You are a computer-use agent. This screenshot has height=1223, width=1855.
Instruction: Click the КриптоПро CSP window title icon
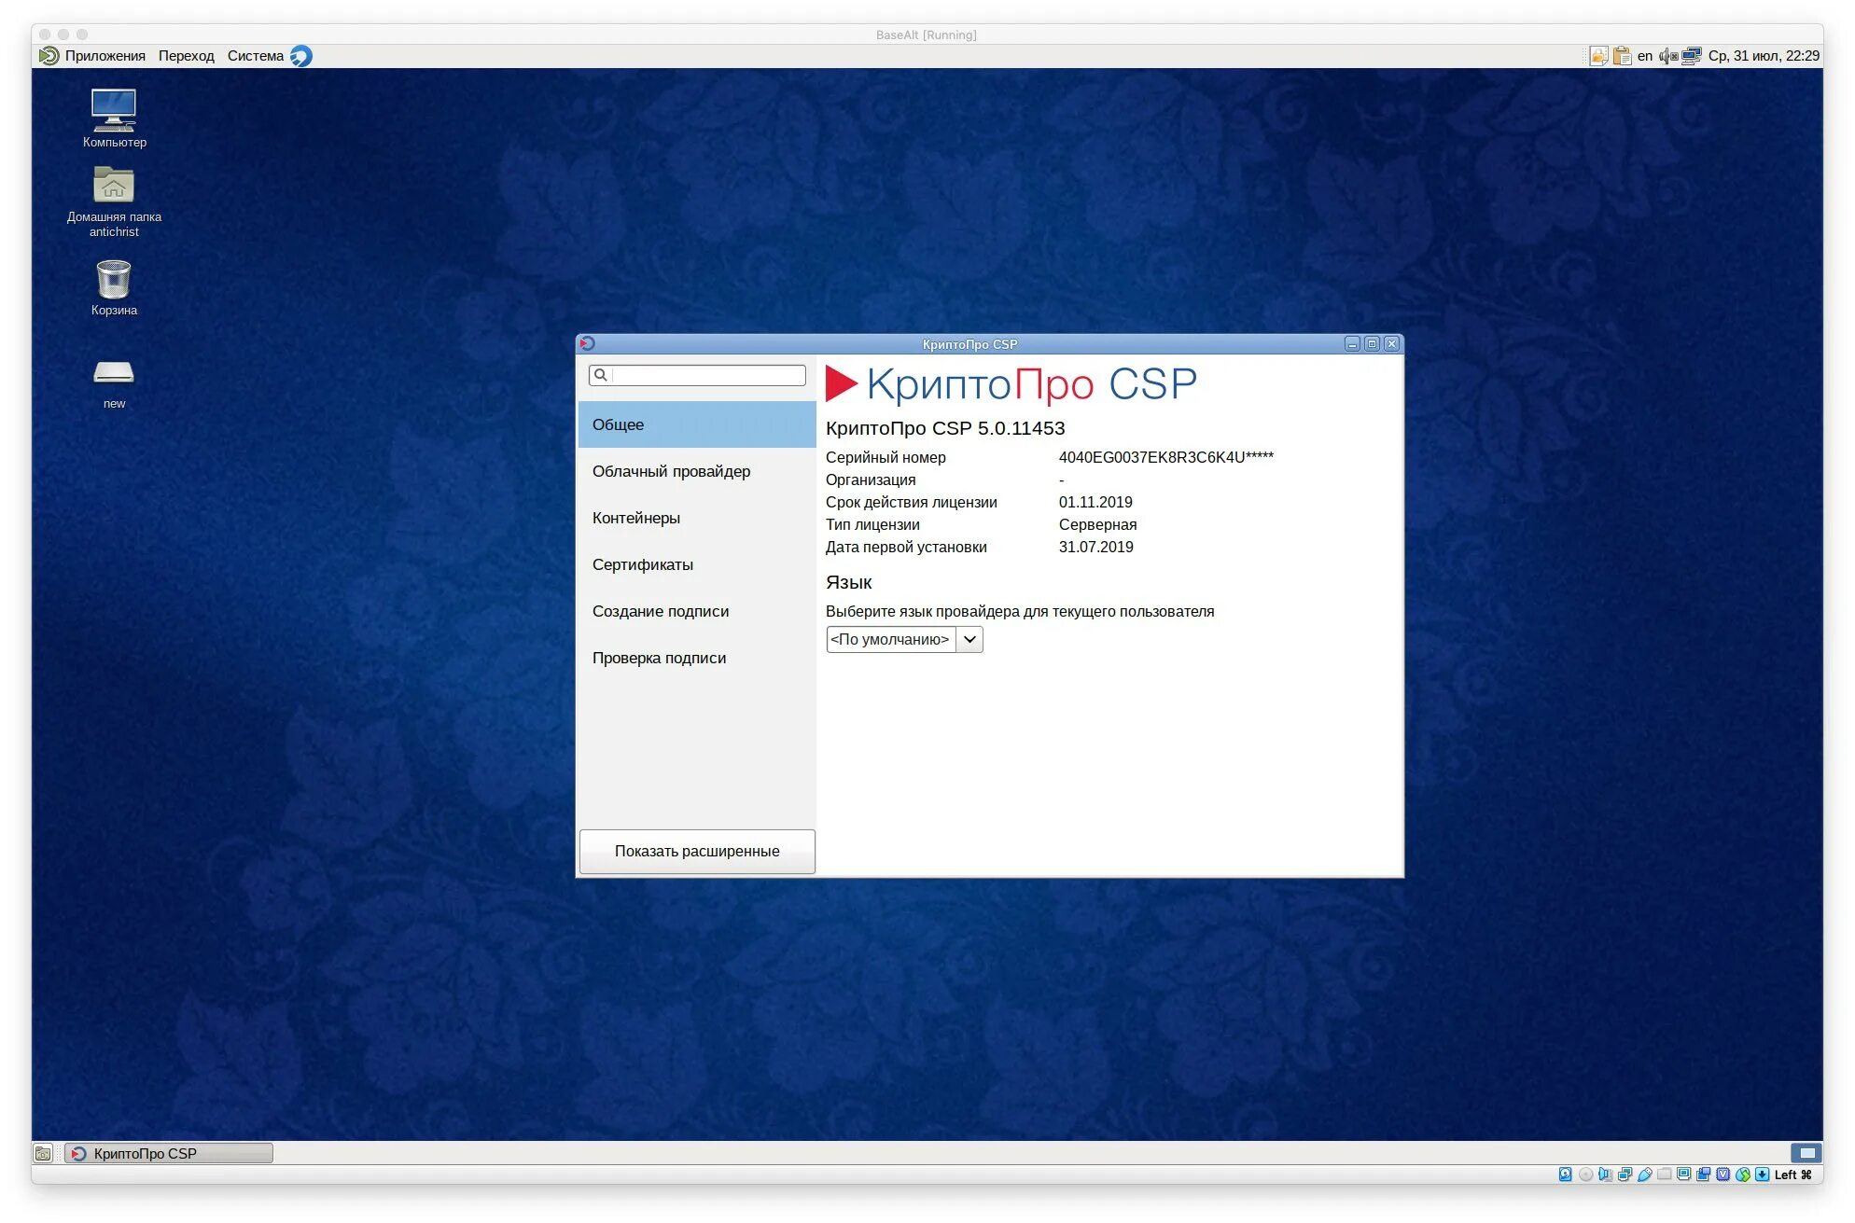point(587,343)
